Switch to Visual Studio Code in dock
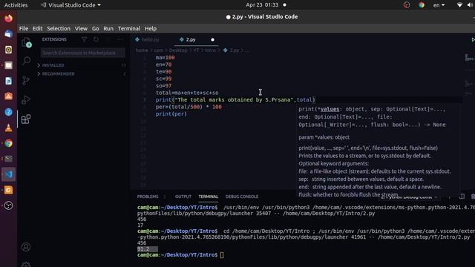Viewport: 475px width, 267px height. pos(8,174)
